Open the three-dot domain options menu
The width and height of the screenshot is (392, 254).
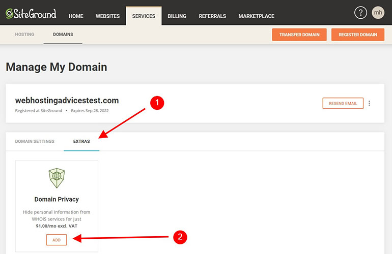pos(369,103)
